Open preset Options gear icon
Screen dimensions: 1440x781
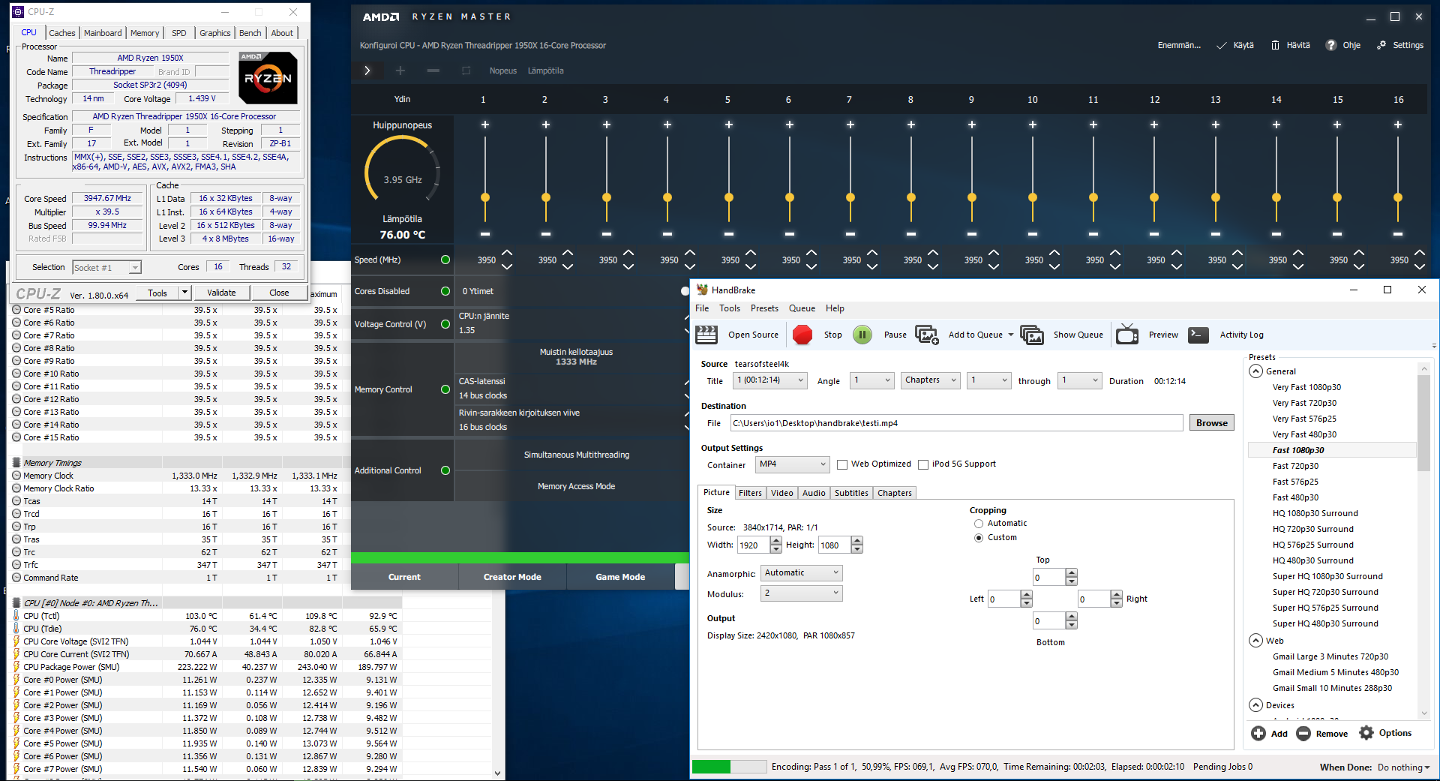[1366, 733]
